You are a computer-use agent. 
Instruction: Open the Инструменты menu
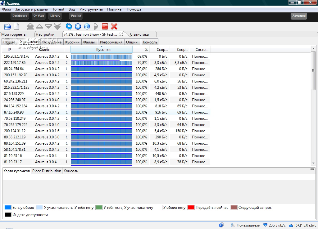pyautogui.click(x=91, y=9)
